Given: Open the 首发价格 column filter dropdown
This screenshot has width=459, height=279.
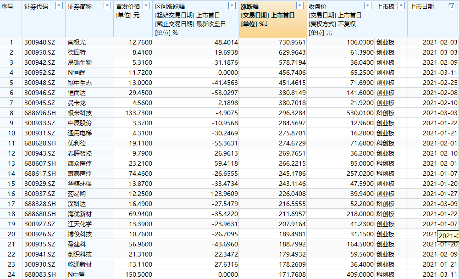Looking at the screenshot, I should coord(146,6).
